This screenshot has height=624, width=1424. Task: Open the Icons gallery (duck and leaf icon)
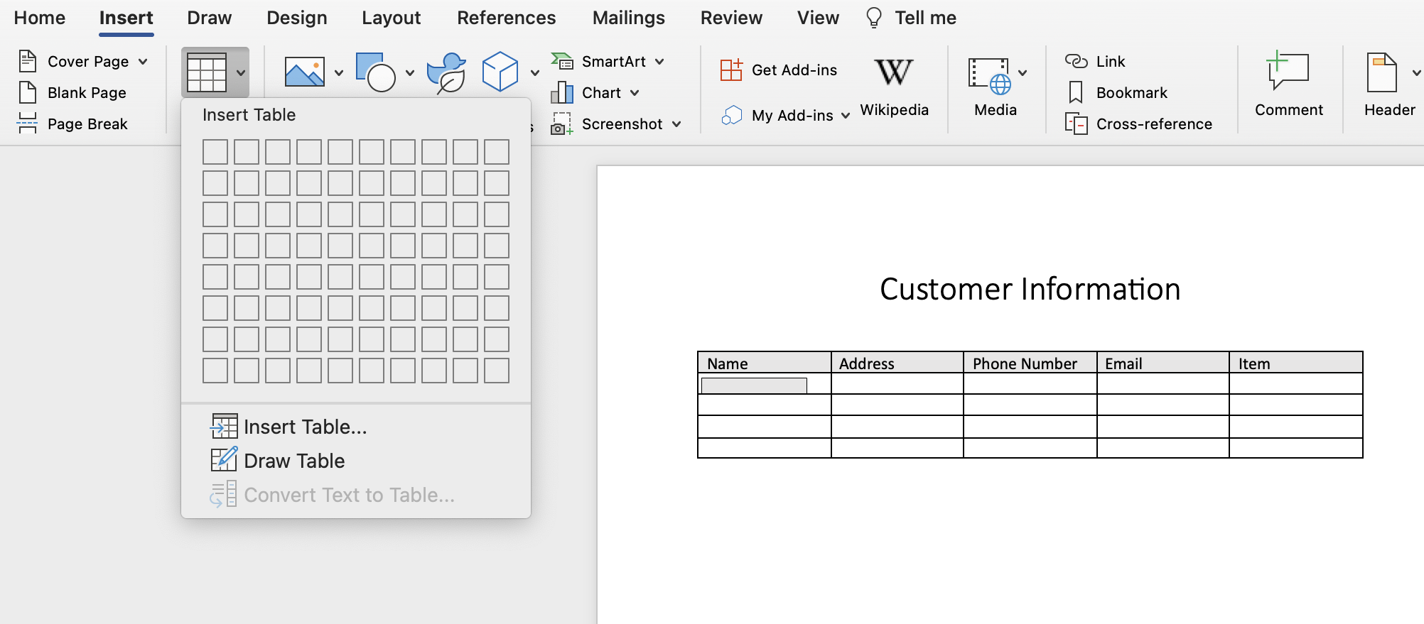446,72
